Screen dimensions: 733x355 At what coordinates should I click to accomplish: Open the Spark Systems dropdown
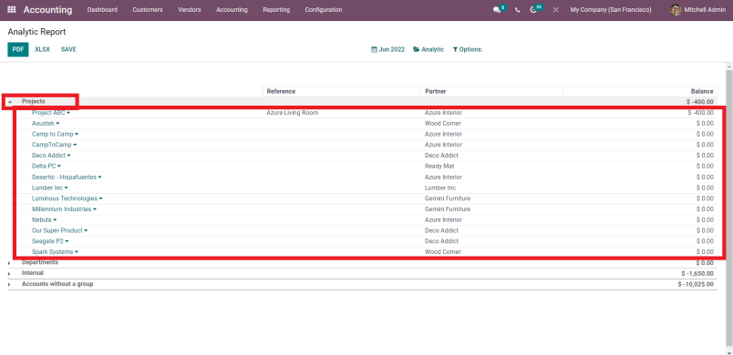pos(77,252)
